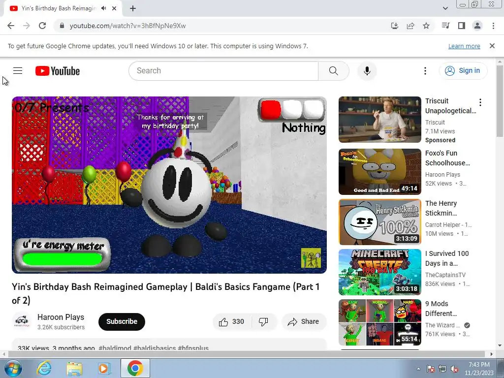Share this page via address bar icon

tap(410, 26)
